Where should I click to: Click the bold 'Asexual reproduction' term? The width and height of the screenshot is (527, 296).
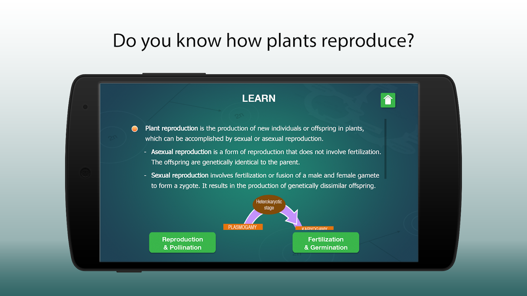pos(181,152)
